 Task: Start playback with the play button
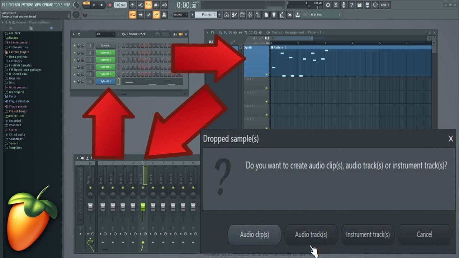pos(94,5)
